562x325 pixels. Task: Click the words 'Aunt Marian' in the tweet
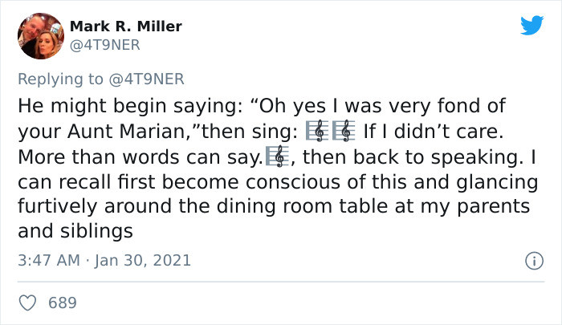(126, 131)
